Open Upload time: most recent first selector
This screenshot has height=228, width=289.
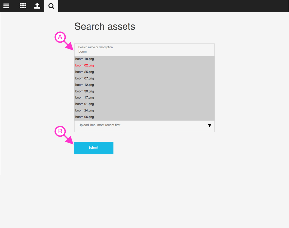click(x=144, y=126)
